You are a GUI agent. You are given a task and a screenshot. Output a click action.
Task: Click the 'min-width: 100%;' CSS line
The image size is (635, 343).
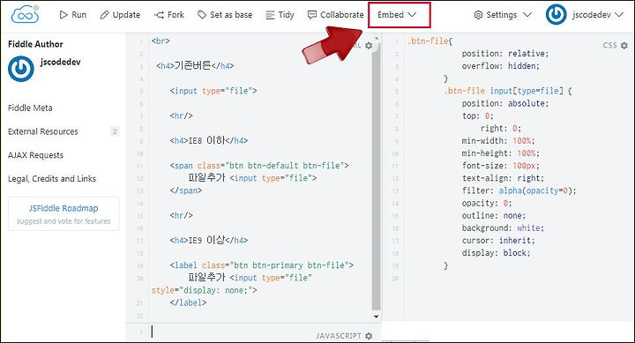(498, 141)
